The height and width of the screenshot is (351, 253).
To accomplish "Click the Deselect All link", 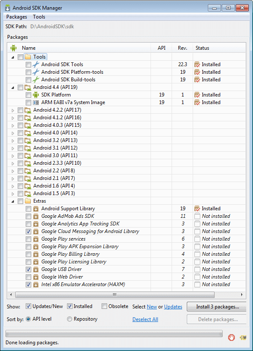I will (145, 319).
